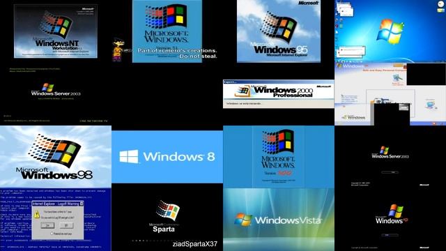Click the focused left button in Logoff Warning

47,225
